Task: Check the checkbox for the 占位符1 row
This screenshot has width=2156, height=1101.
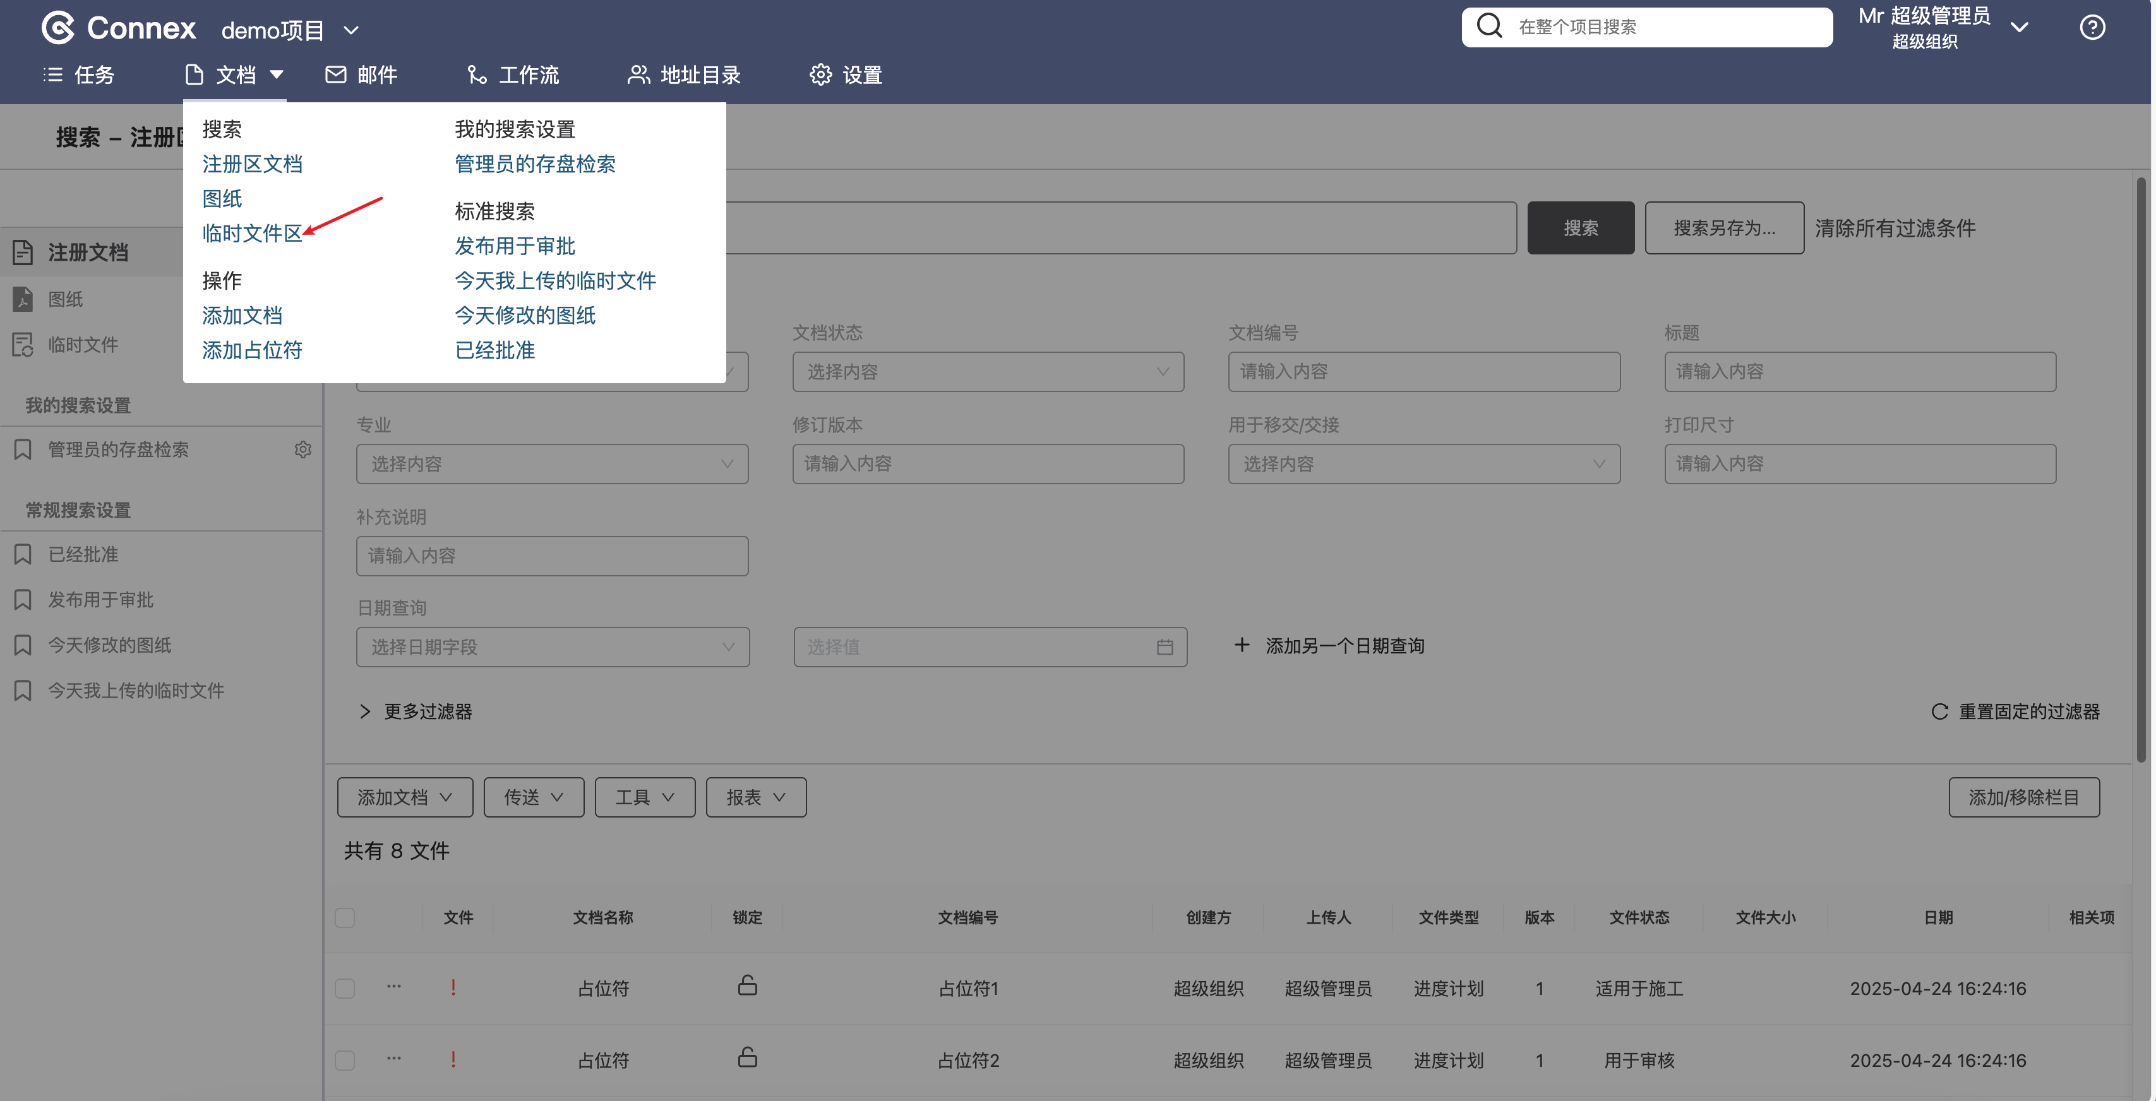Action: (x=345, y=988)
